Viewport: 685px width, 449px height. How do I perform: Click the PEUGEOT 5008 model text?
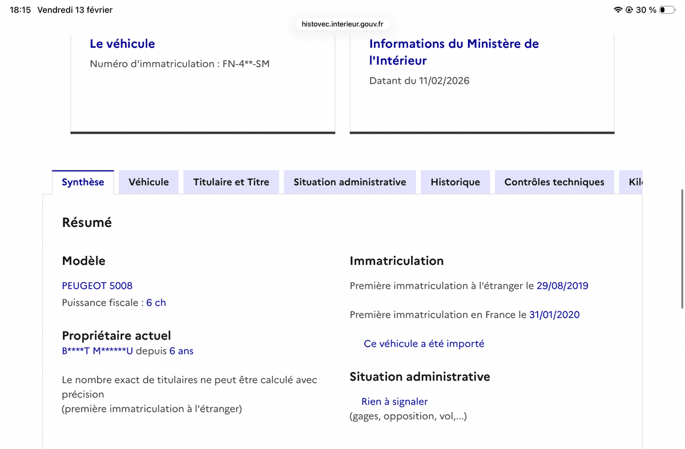coord(97,286)
